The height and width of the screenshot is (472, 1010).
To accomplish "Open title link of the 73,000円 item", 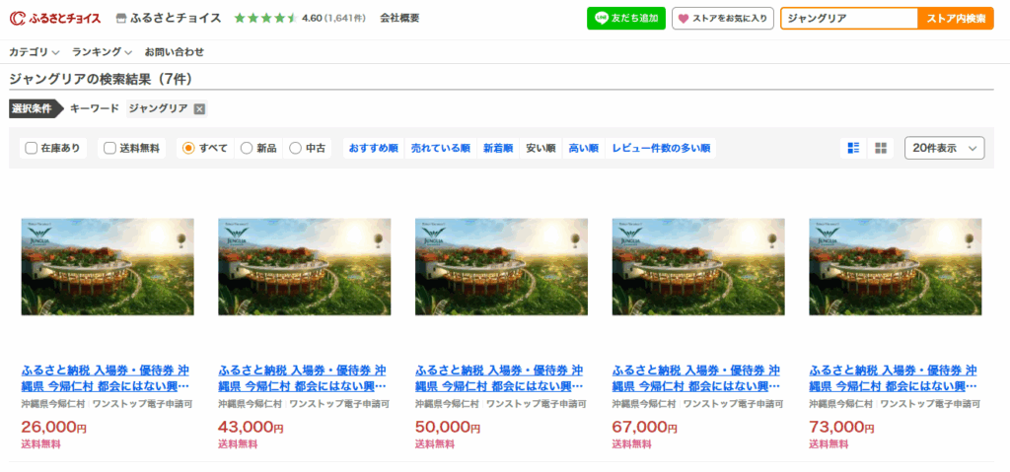I will click(x=894, y=378).
